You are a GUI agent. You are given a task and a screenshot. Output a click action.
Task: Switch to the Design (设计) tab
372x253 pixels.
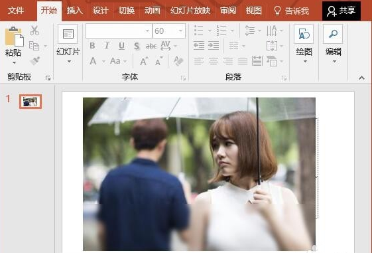(101, 11)
